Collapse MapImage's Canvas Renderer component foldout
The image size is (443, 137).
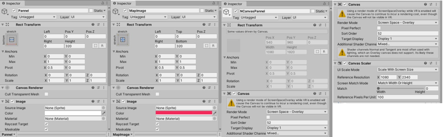(x=114, y=88)
